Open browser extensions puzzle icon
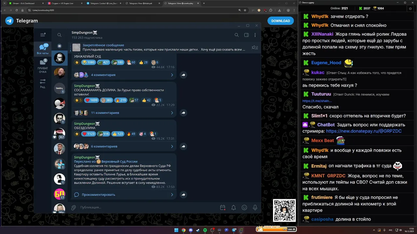Viewport: 417px width, 234px height. 271,10
